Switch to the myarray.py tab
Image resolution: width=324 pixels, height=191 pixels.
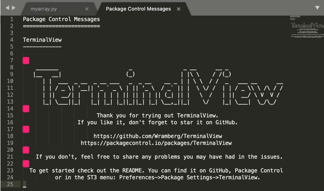pyautogui.click(x=44, y=9)
